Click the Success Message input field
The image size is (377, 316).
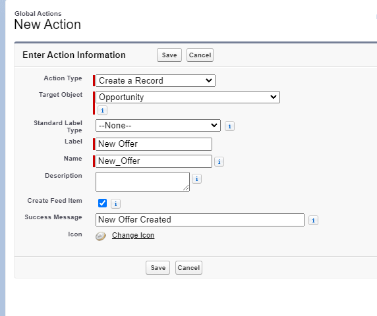[200, 220]
